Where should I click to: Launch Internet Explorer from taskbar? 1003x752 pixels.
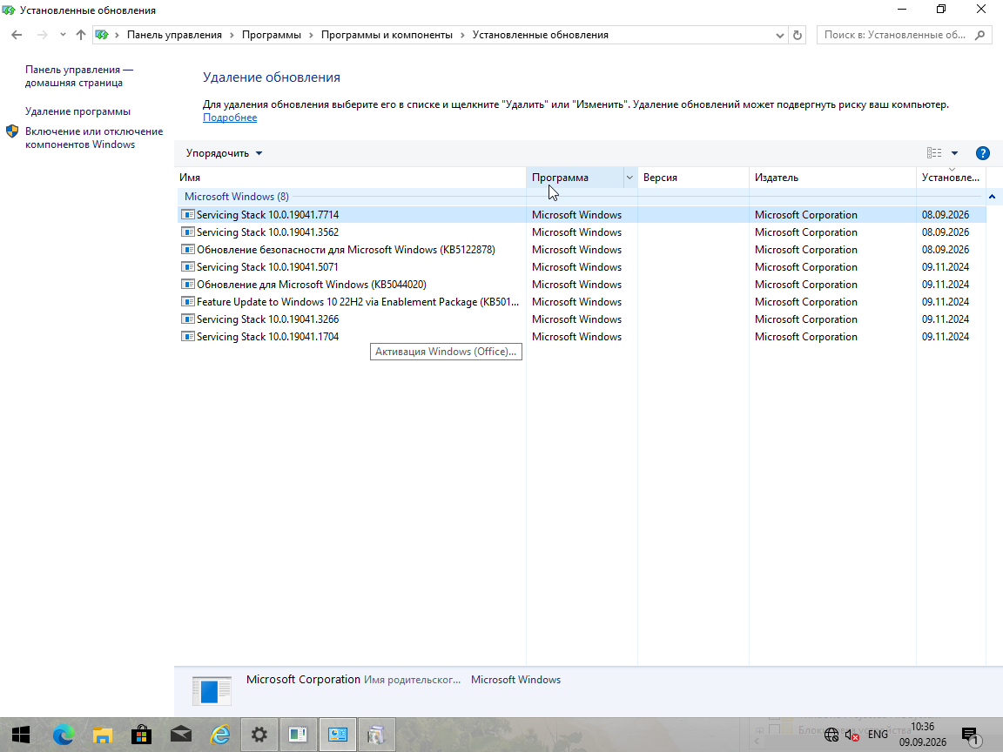220,735
